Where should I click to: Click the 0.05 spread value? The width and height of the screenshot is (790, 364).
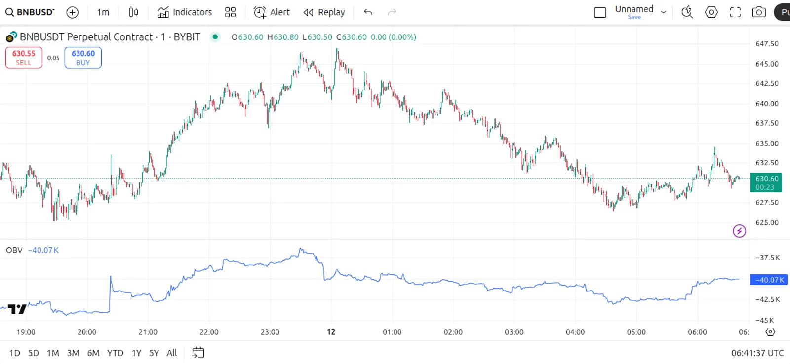click(53, 58)
